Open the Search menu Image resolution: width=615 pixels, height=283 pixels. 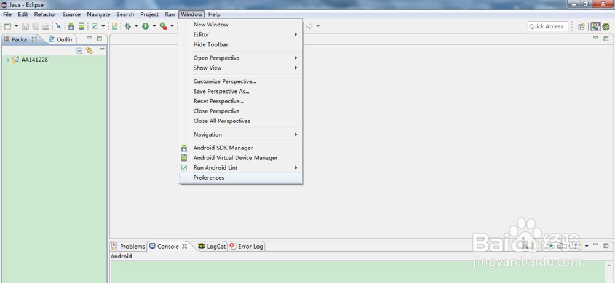(125, 14)
